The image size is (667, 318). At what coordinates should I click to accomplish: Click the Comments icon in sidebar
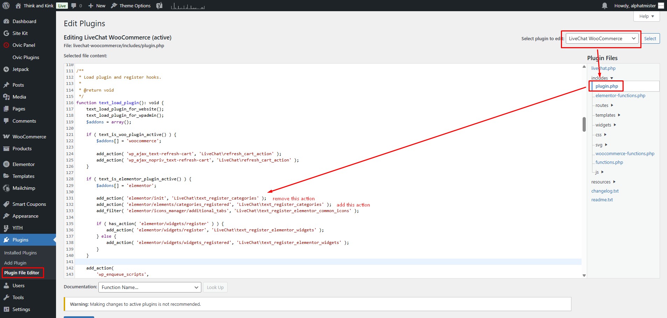(6, 121)
